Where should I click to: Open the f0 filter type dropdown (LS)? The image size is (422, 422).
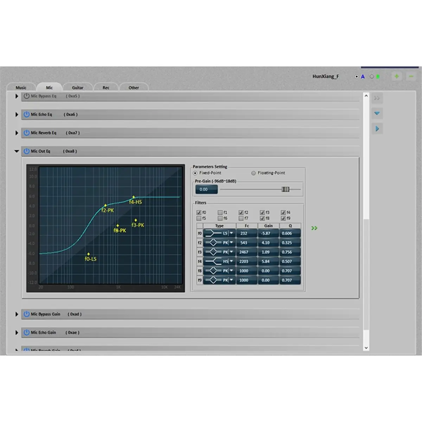tap(231, 233)
